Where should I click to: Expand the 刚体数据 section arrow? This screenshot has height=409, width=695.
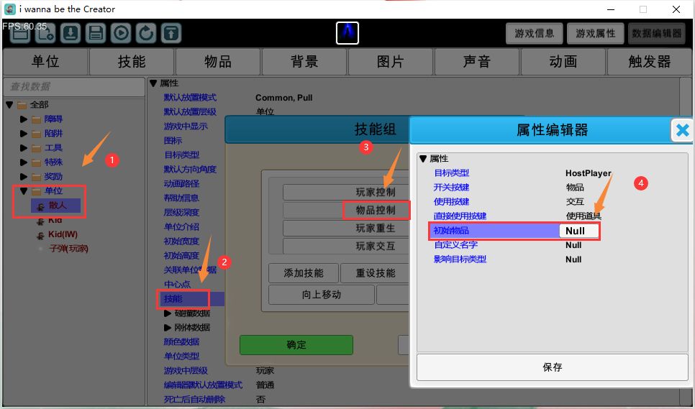[167, 328]
